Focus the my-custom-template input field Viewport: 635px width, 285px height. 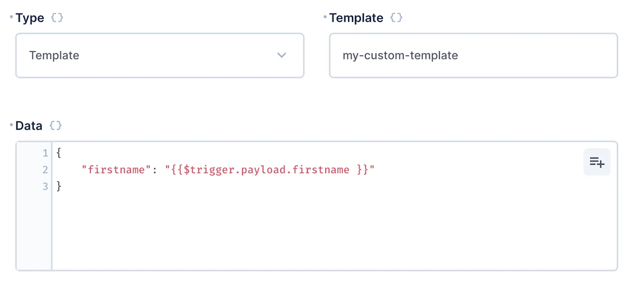click(x=473, y=55)
